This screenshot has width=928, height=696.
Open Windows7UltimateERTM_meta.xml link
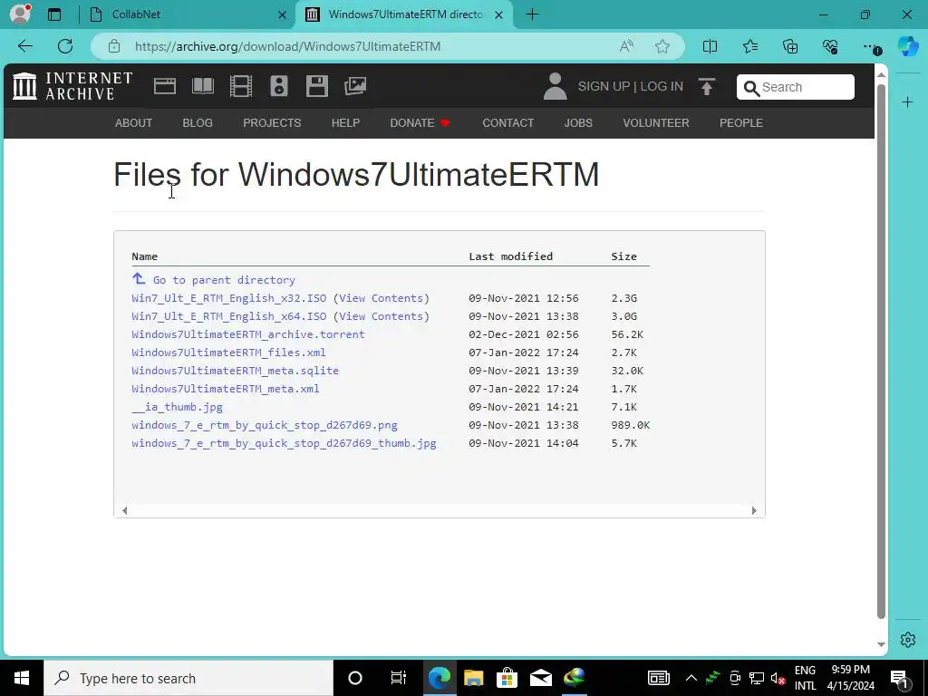coord(226,389)
